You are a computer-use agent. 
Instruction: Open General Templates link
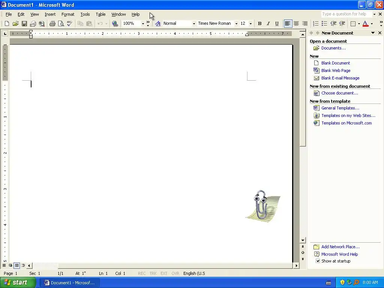[x=340, y=108]
